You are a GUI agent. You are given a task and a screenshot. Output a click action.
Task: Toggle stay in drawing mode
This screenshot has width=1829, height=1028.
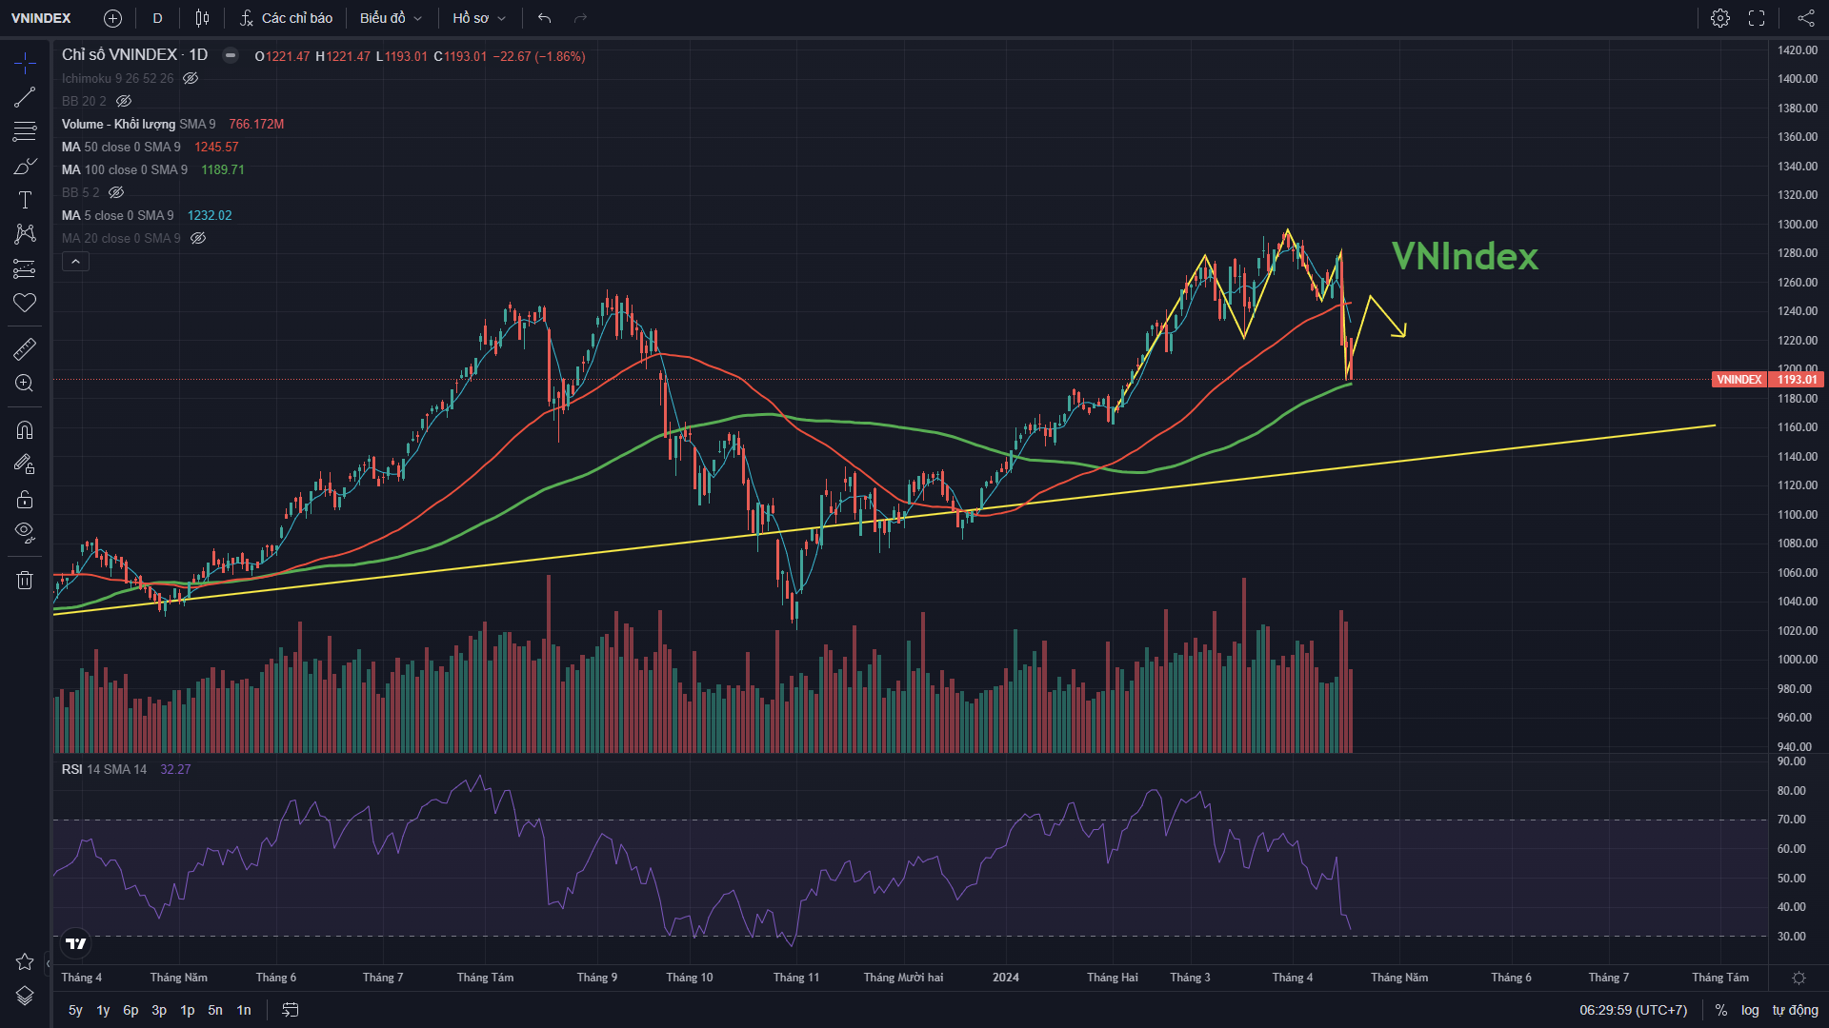[x=25, y=465]
